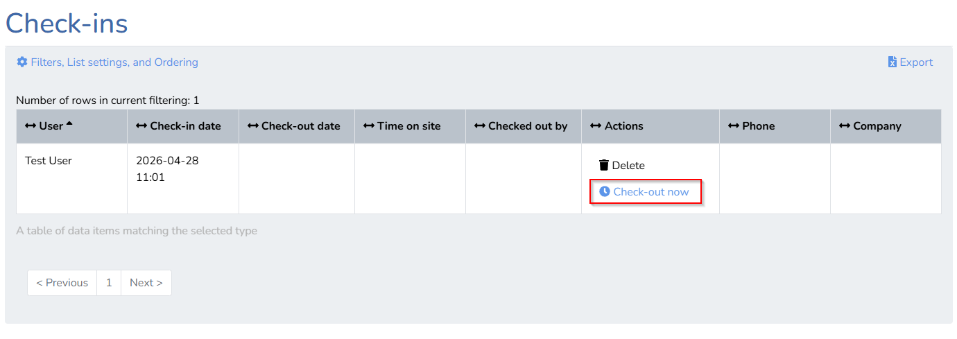Viewport: 957px width, 339px height.
Task: Select the Test User table cell
Action: click(x=72, y=179)
